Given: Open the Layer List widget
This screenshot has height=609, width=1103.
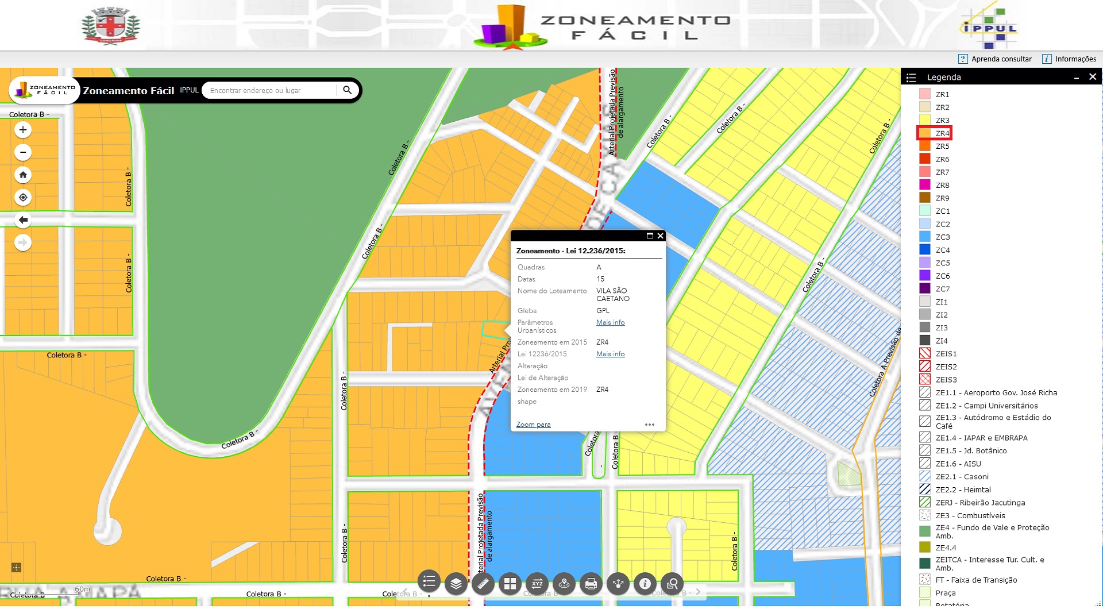Looking at the screenshot, I should [456, 584].
